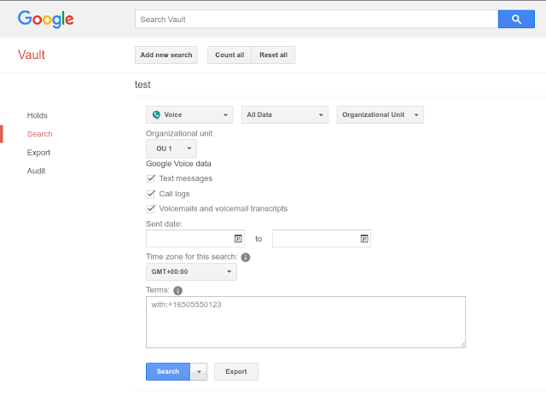The image size is (546, 396).
Task: Disable Voicemails and voicemail transcripts checkbox
Action: click(x=151, y=208)
